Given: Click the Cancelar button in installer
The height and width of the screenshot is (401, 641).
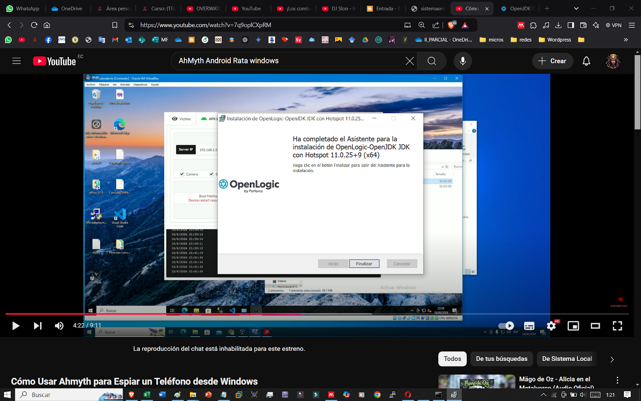Looking at the screenshot, I should click(402, 264).
